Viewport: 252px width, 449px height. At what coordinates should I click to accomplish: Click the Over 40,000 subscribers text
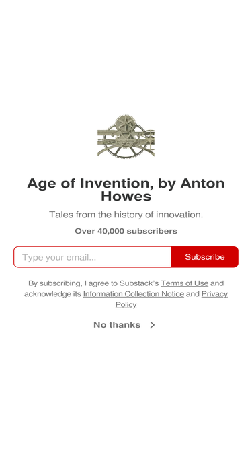coord(126,231)
